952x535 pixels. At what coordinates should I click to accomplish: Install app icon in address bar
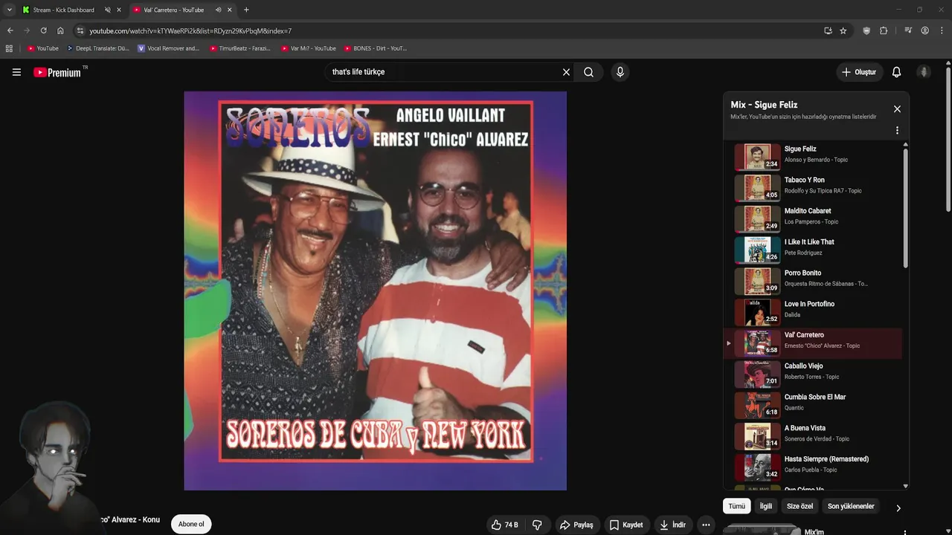tap(828, 30)
